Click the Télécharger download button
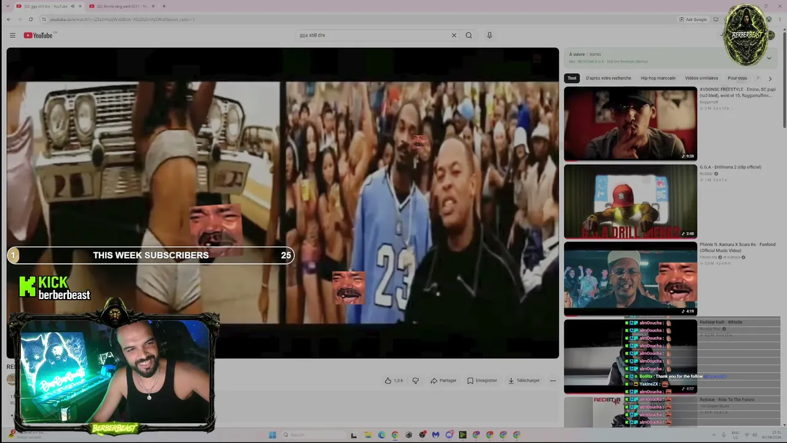Screen dimensions: 787x443 (x=524, y=381)
